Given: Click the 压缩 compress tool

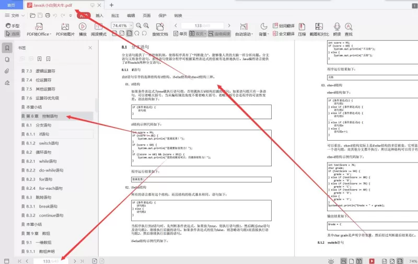Looking at the screenshot, I should point(302,30).
